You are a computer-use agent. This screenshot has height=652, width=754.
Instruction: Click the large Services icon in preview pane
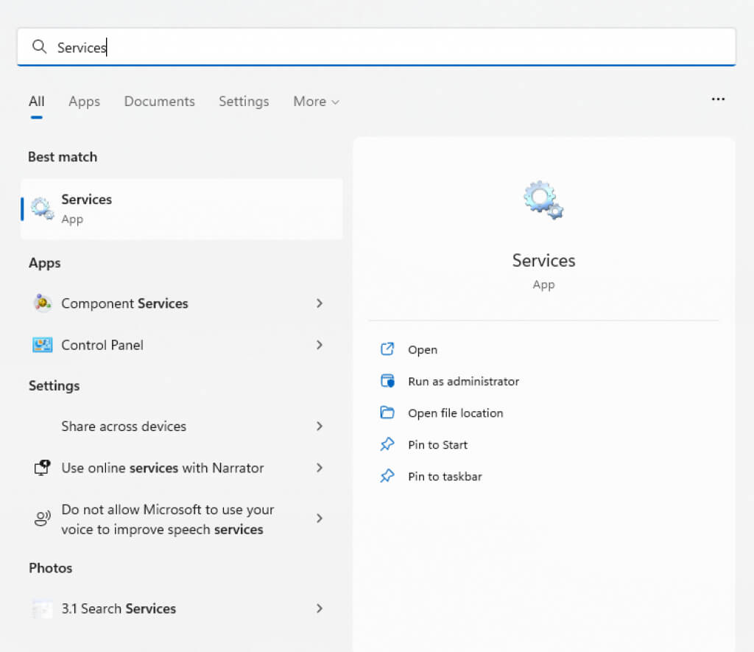(x=543, y=200)
